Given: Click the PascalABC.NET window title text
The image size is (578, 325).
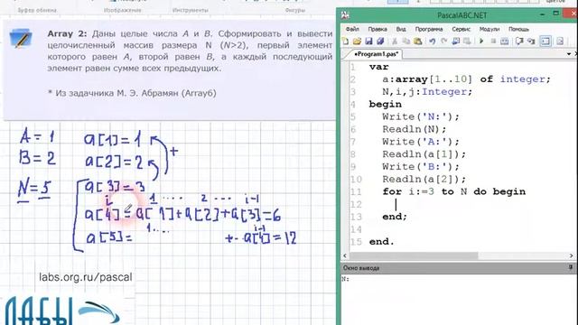Looking at the screenshot, I should tap(461, 15).
